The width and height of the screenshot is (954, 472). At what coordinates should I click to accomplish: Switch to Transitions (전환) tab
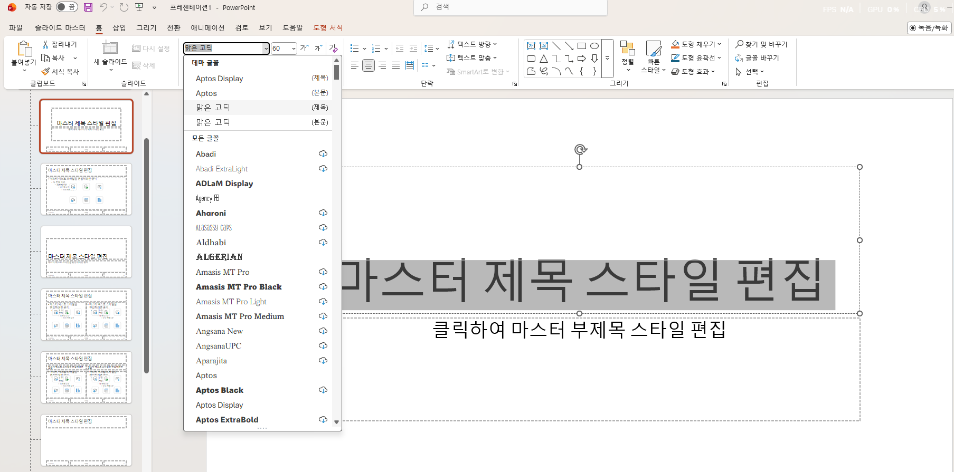click(x=174, y=27)
